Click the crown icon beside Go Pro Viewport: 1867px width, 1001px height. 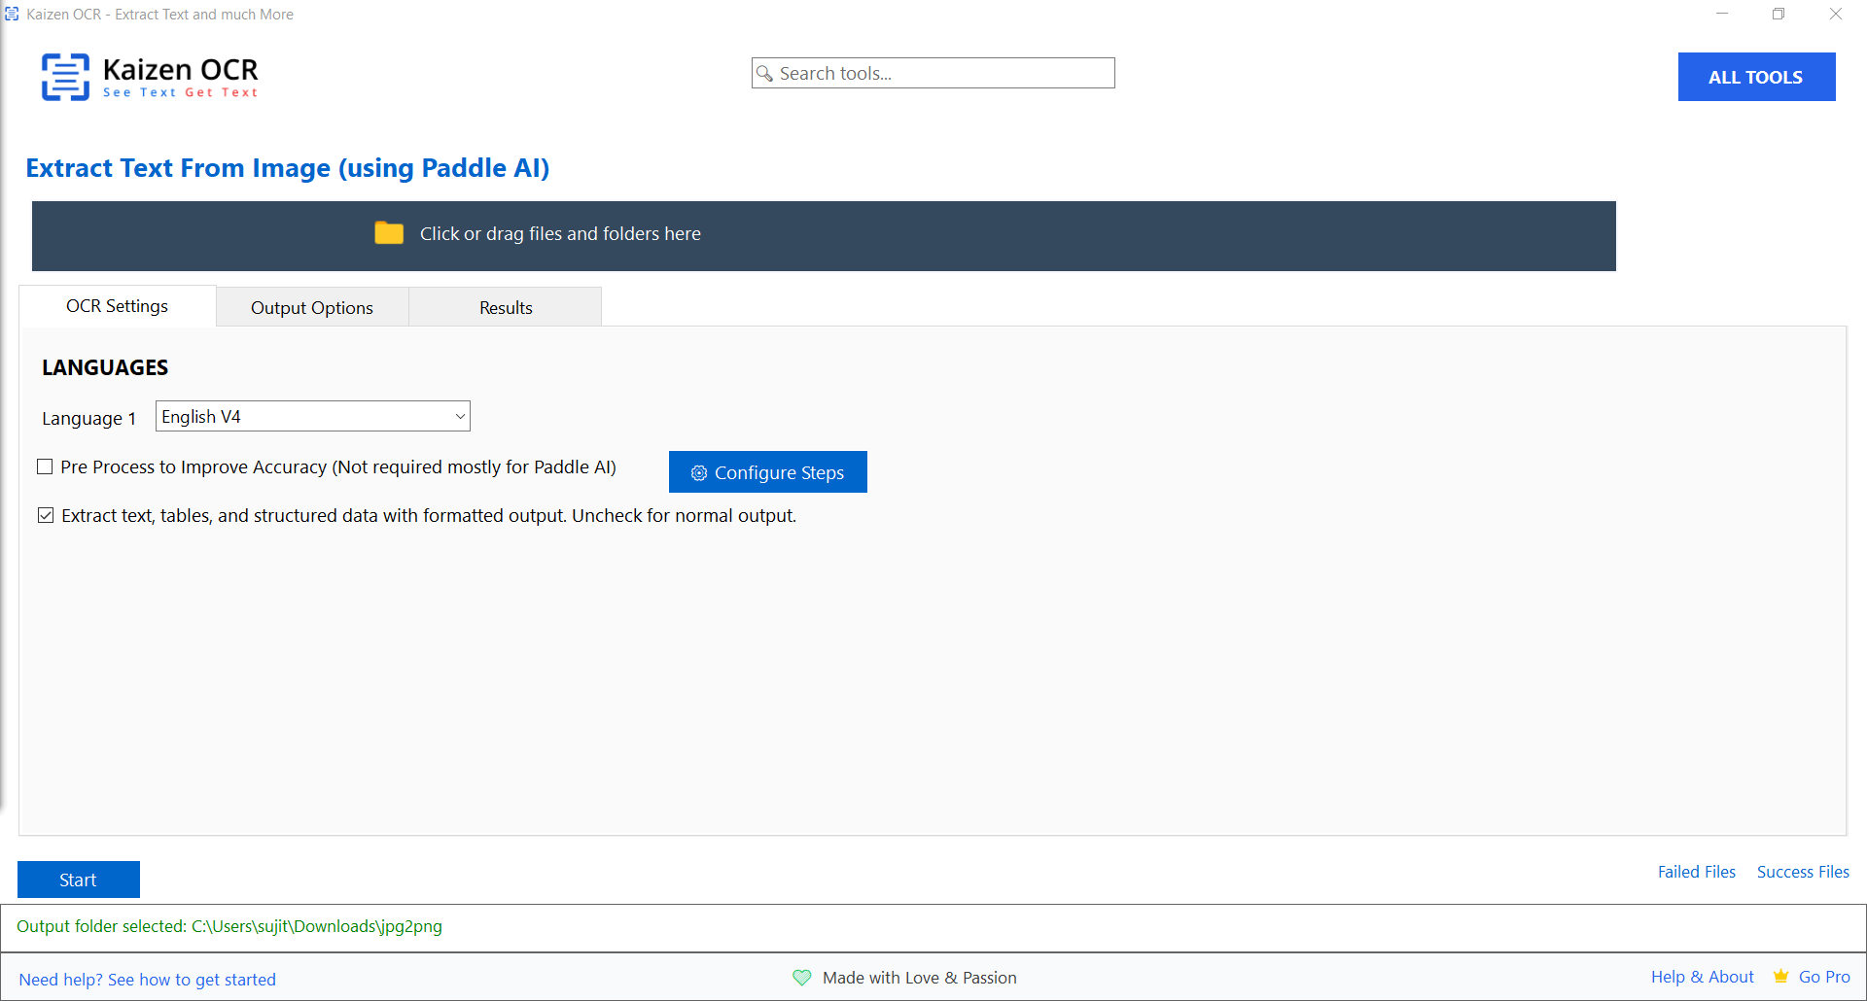point(1780,977)
